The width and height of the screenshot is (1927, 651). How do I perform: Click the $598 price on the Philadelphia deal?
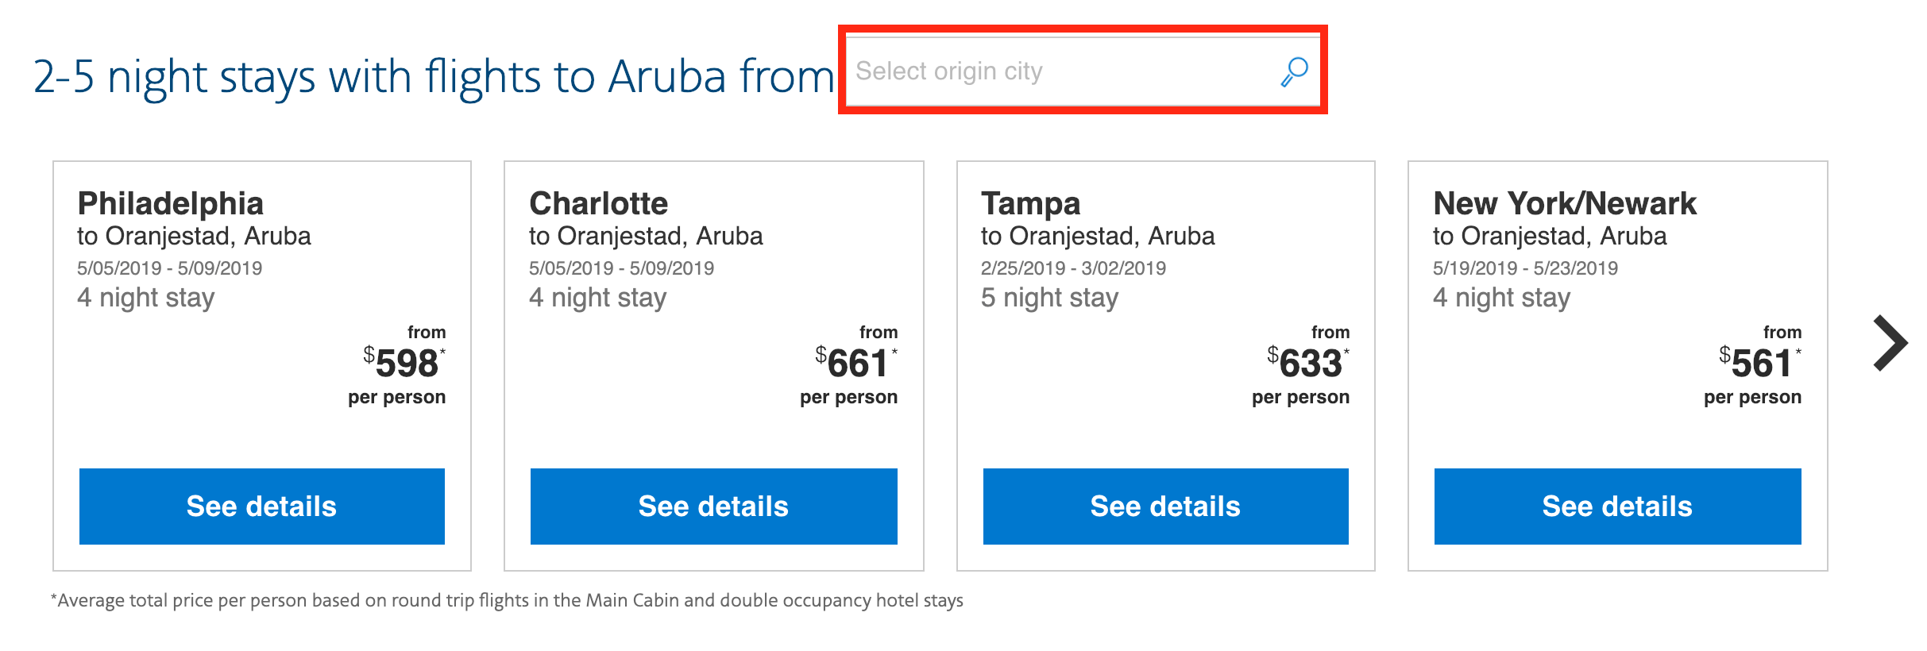[x=404, y=362]
